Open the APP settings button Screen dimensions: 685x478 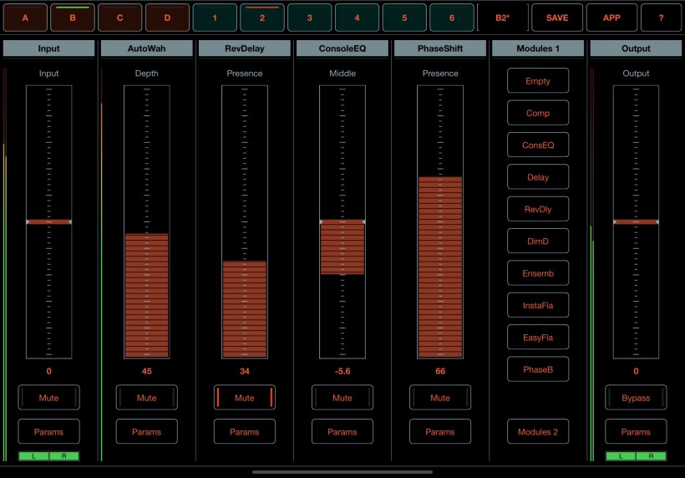pos(611,18)
